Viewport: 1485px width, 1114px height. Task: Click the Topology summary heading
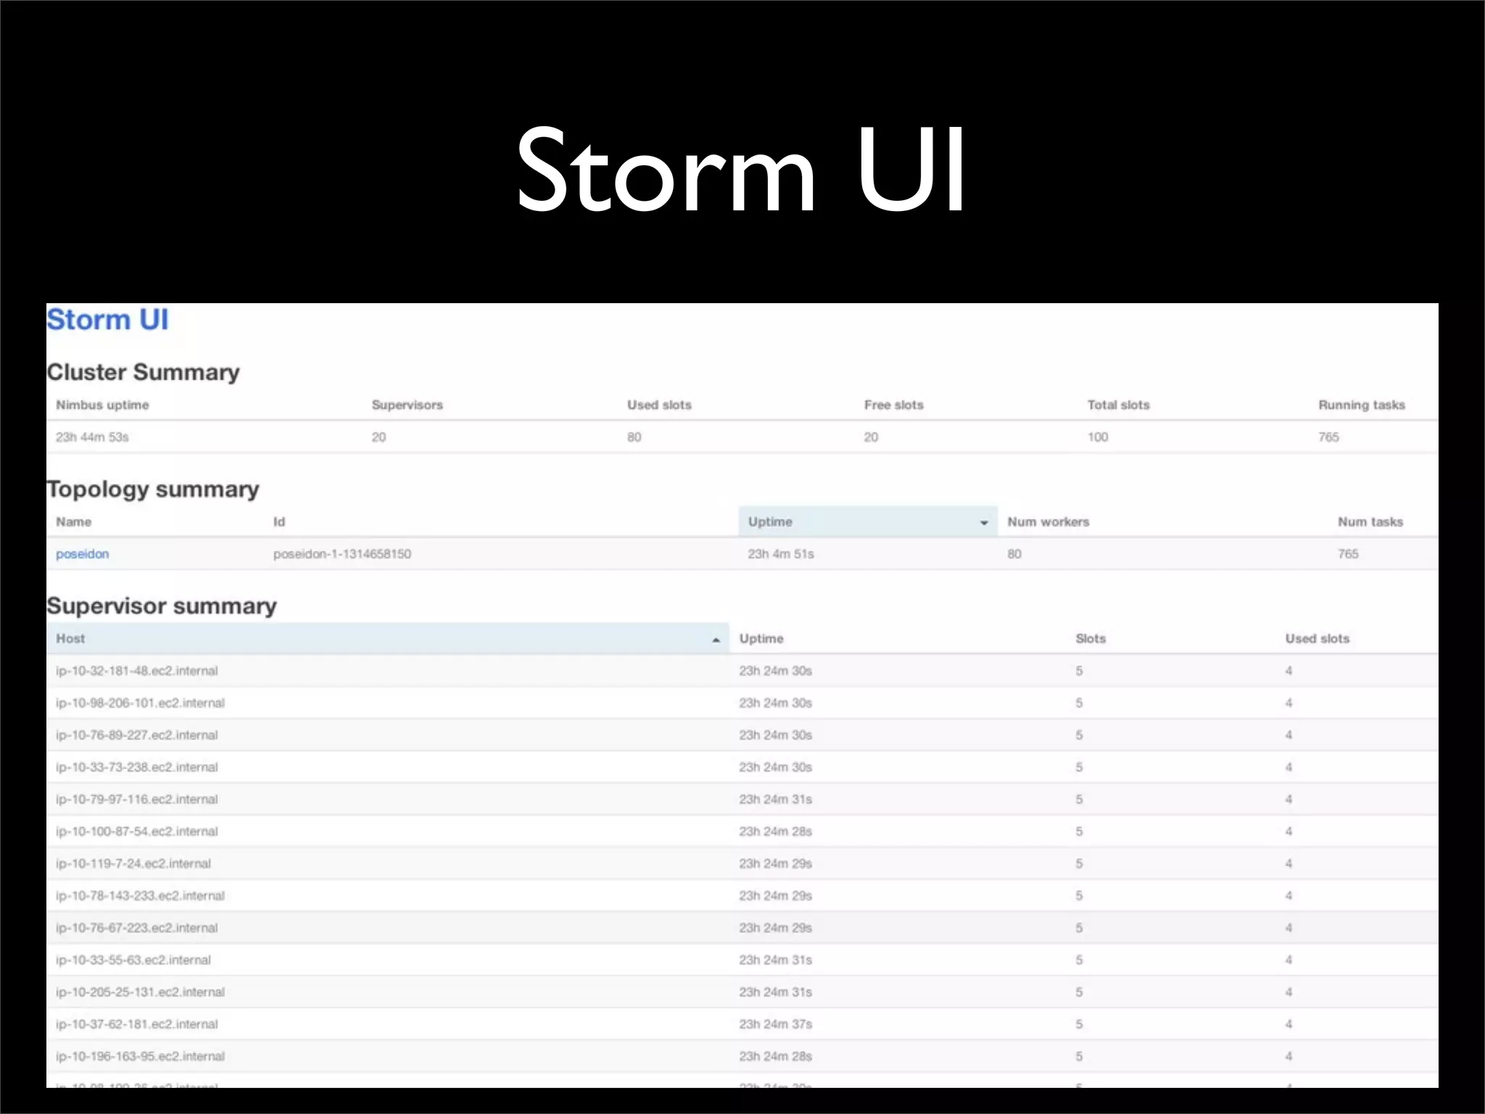pyautogui.click(x=152, y=490)
